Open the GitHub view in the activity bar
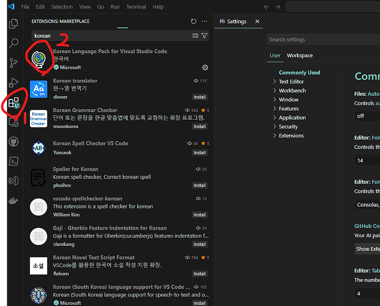Viewport: 380px width, 306px height. click(14, 142)
